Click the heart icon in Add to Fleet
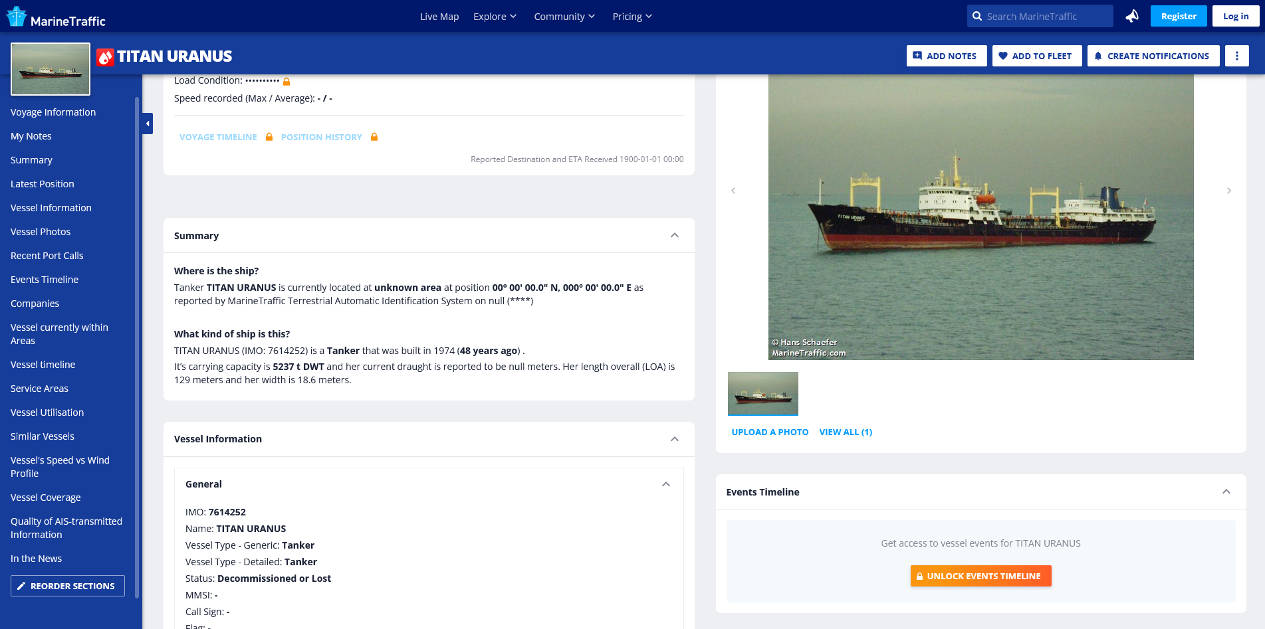The image size is (1265, 629). click(x=1003, y=56)
